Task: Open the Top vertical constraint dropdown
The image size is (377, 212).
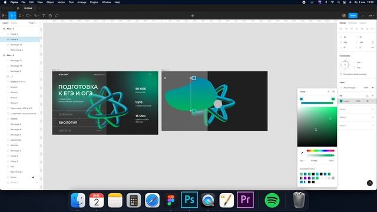Action: click(359, 68)
